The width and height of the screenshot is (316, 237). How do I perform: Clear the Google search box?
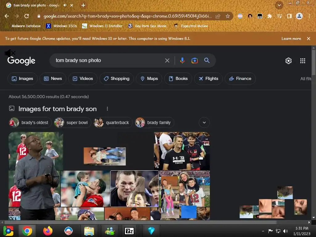coord(167,60)
